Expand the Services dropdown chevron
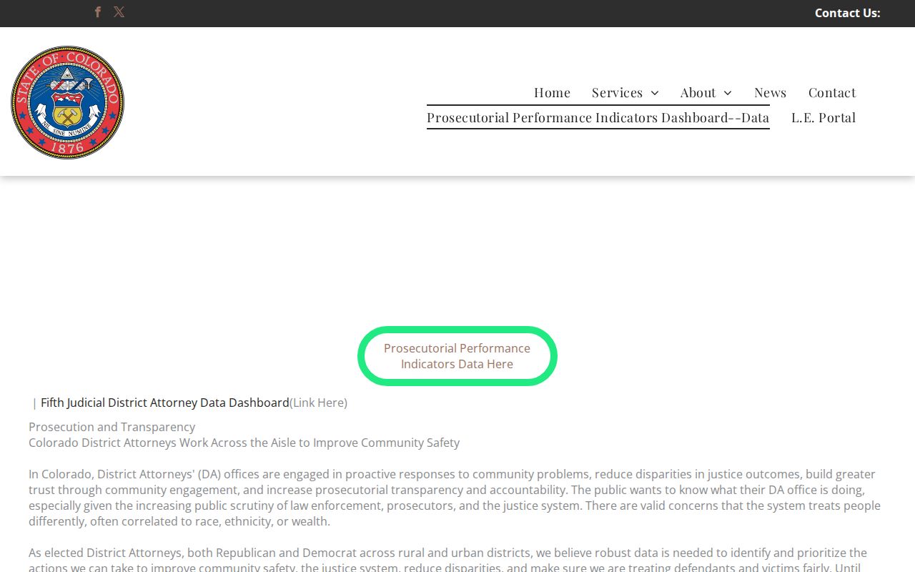 point(654,93)
